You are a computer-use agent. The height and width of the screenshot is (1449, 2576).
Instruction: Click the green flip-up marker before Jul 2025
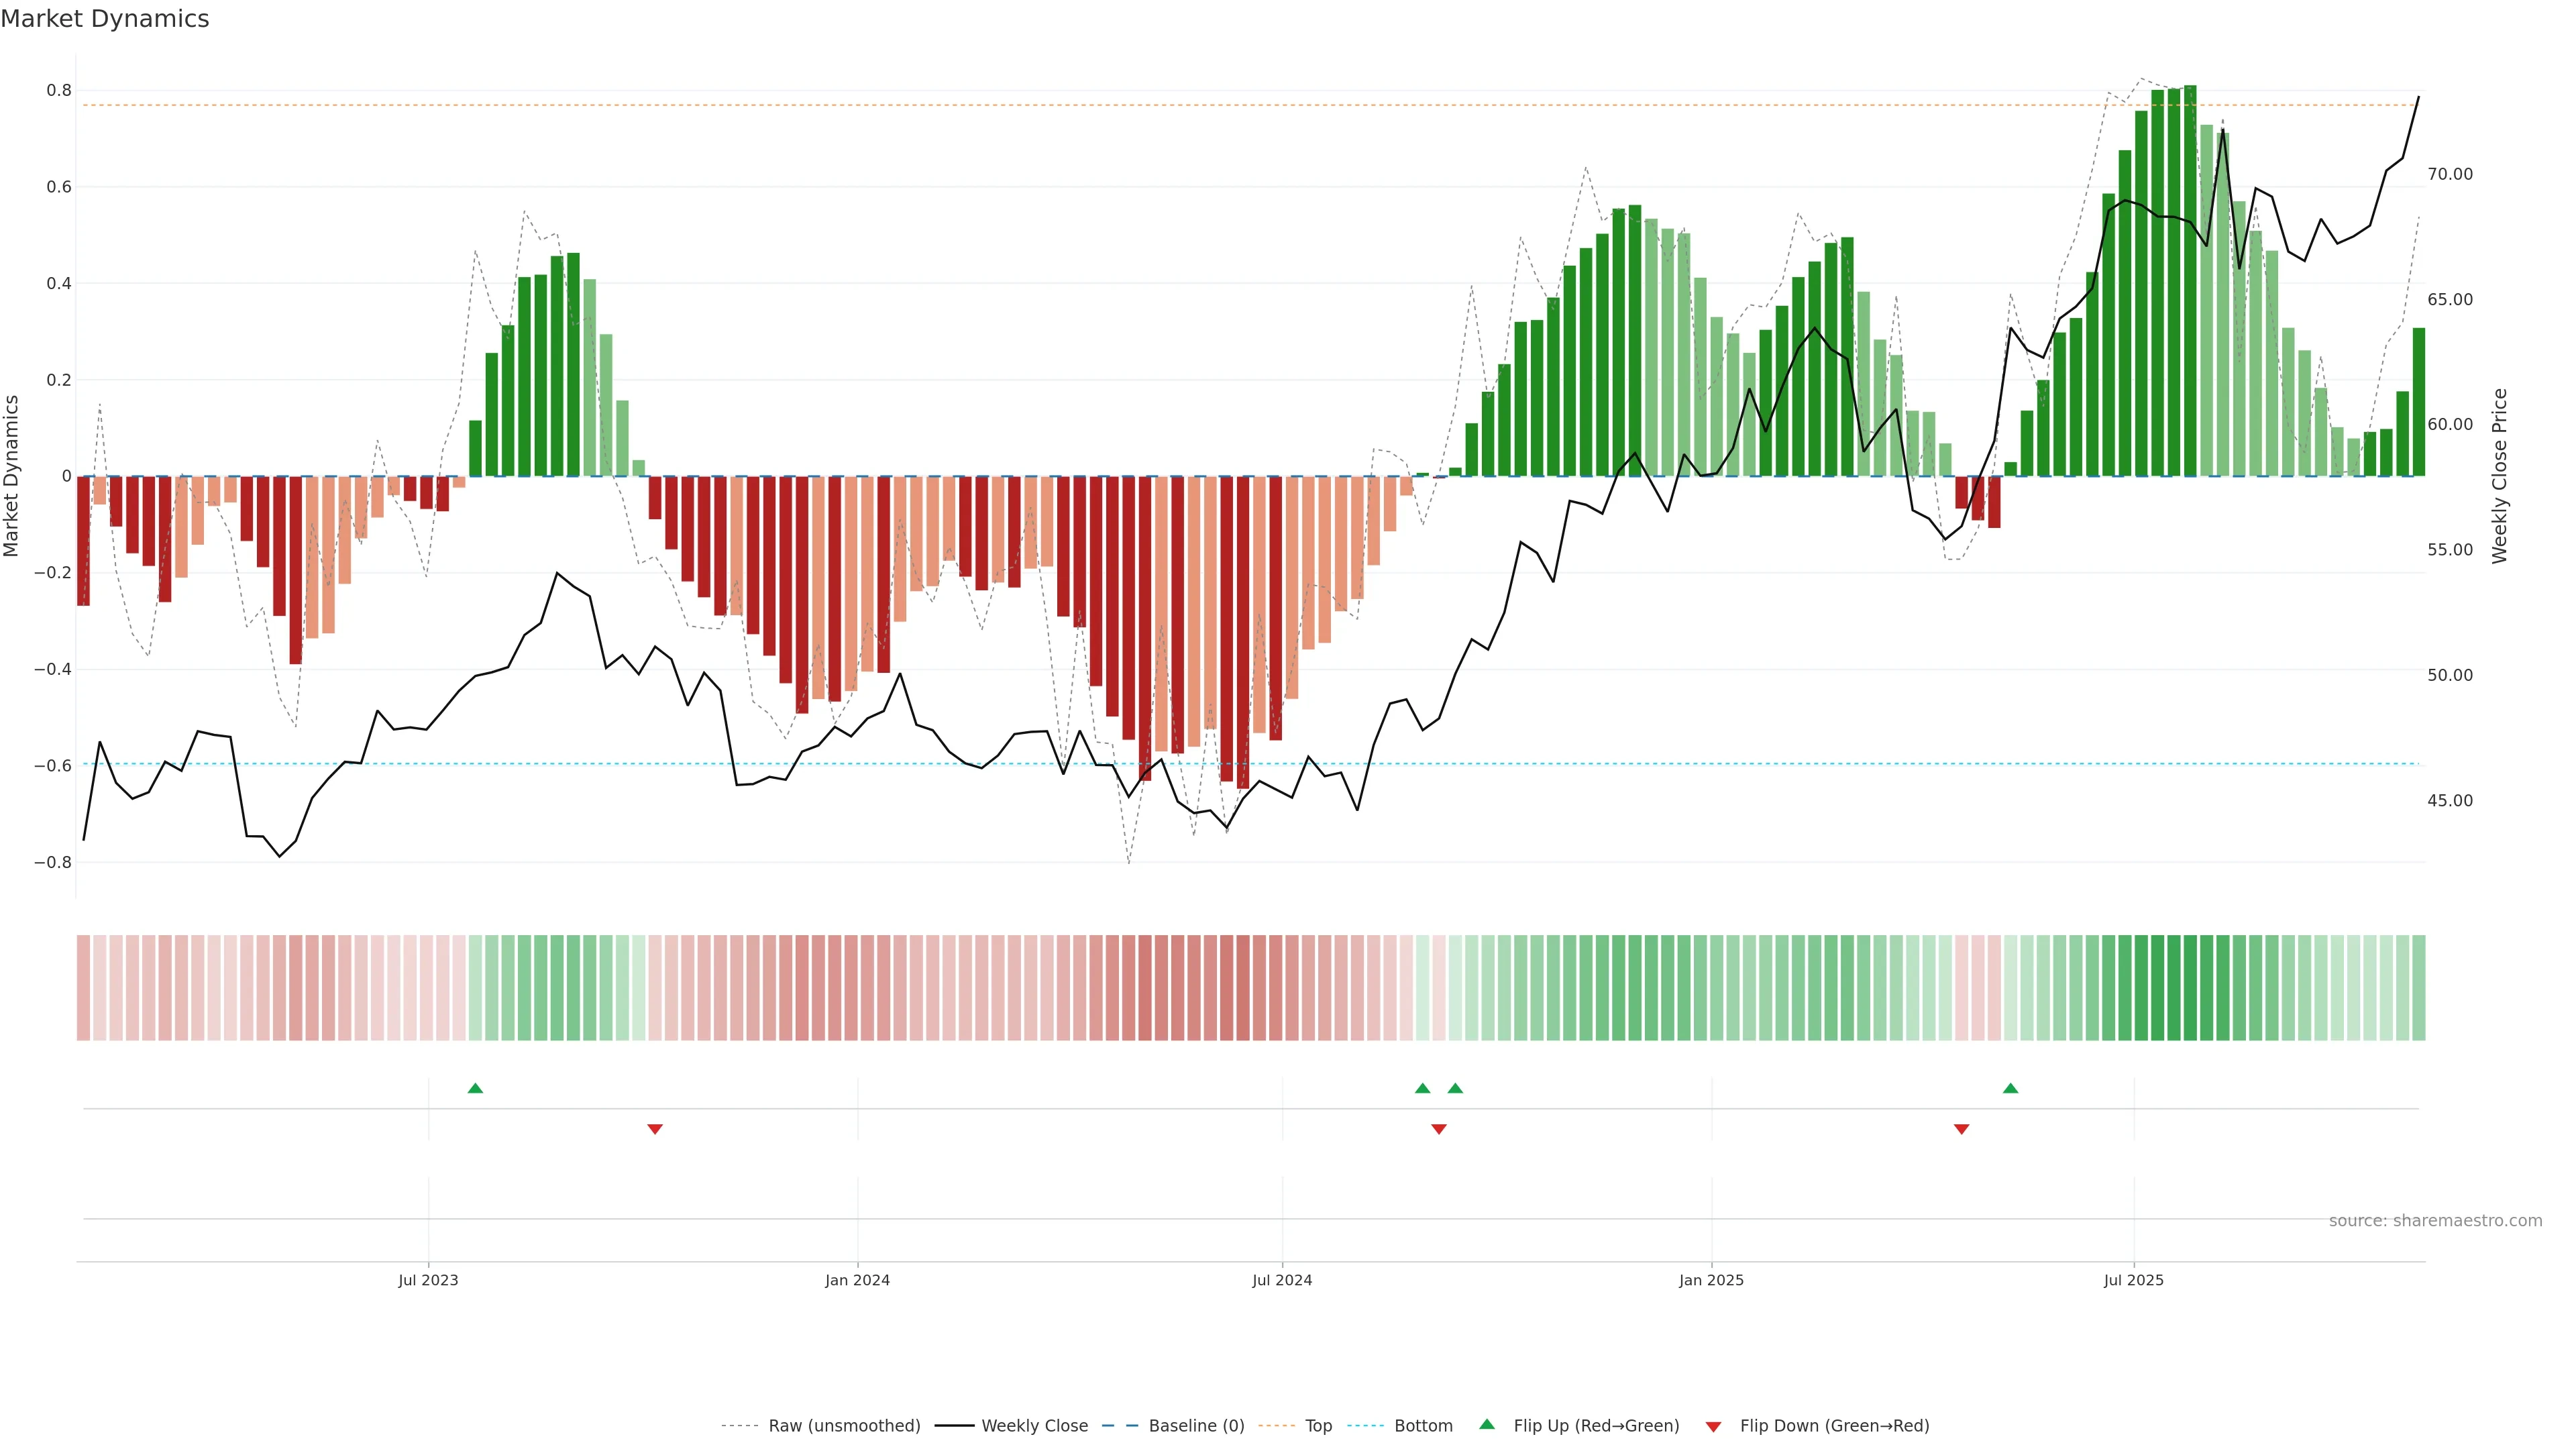pos(2010,1088)
